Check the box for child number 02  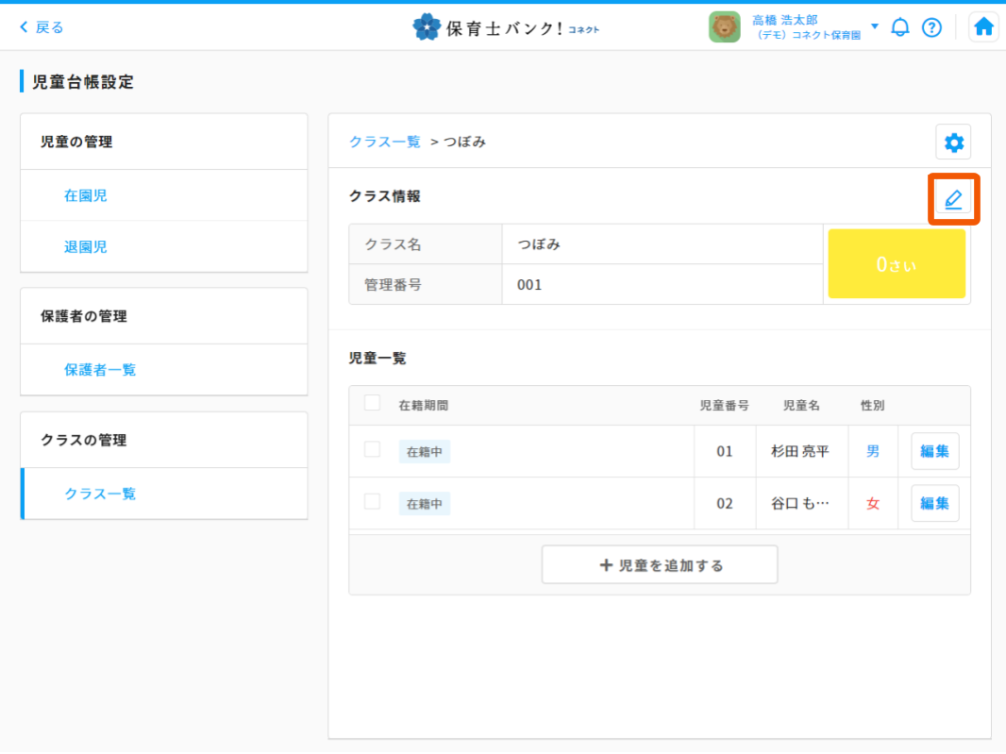point(372,501)
